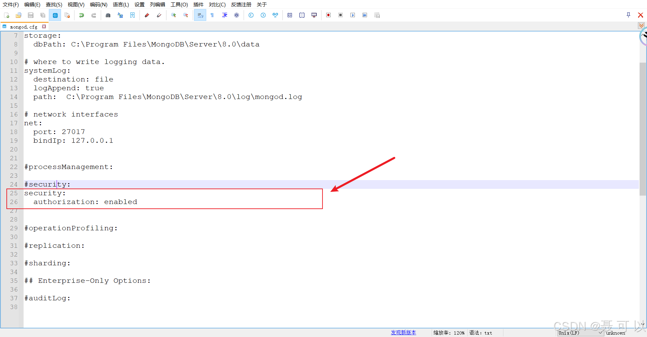Expand the change history panel chevron

[641, 26]
